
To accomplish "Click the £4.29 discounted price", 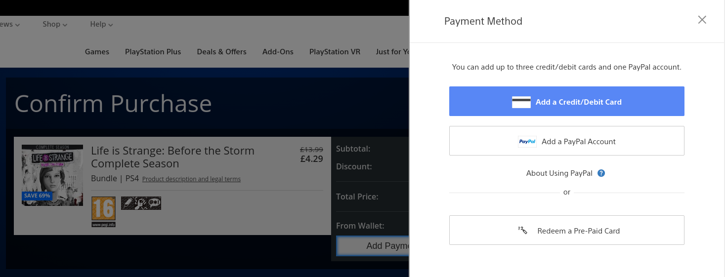I will [311, 159].
